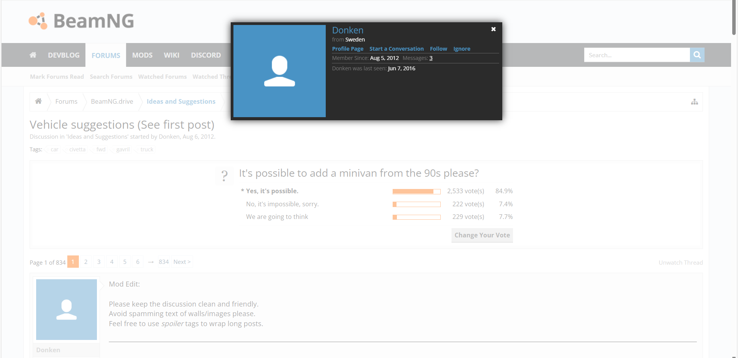Viewport: 738px width, 358px height.
Task: Click the page jump arrow
Action: 151,262
